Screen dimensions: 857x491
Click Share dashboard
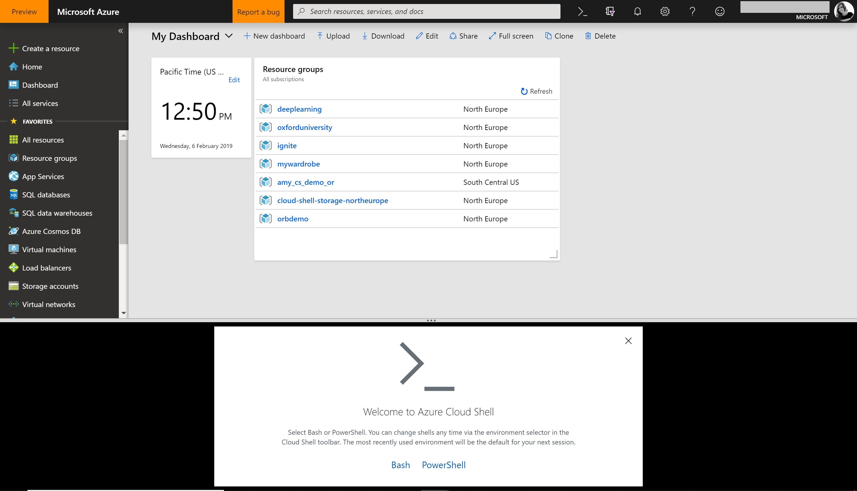(x=463, y=36)
